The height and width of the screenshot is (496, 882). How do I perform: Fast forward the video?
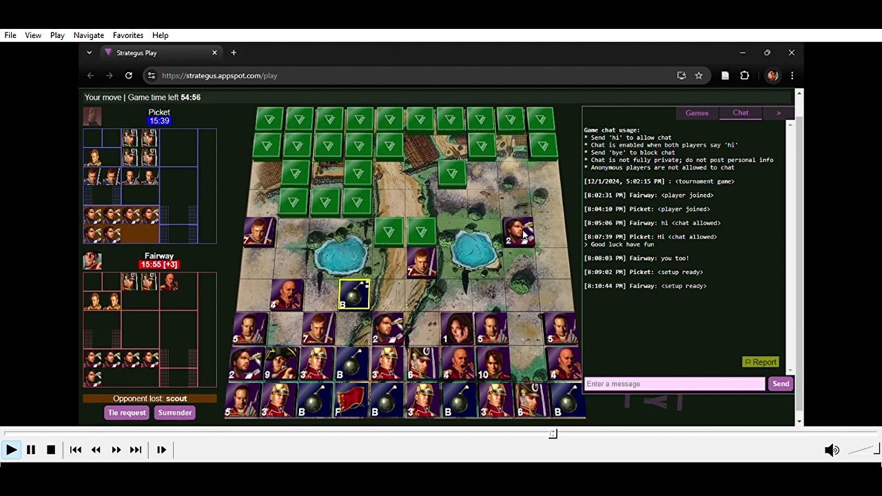click(116, 450)
